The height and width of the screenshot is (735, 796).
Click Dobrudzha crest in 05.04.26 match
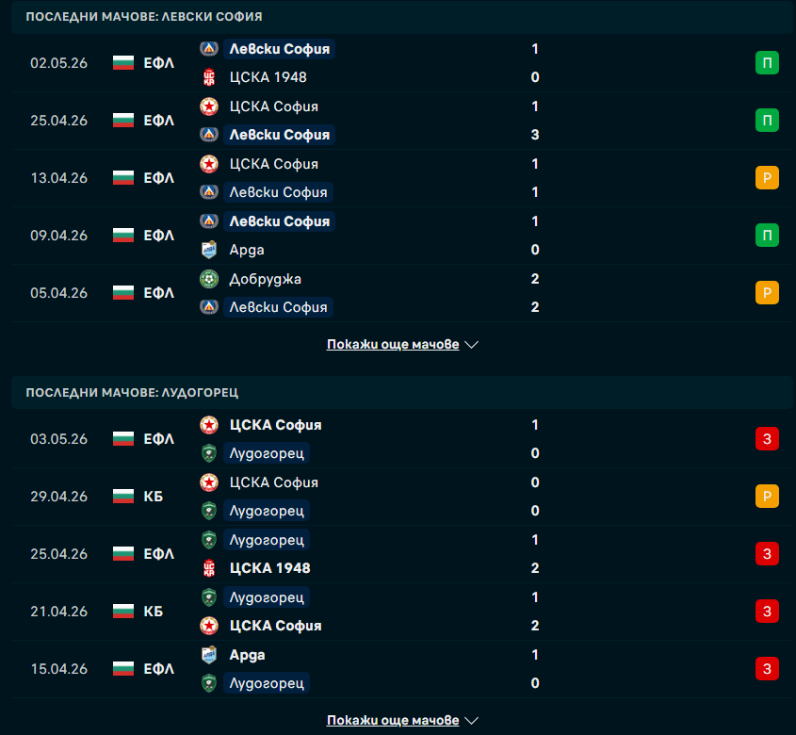pos(208,279)
